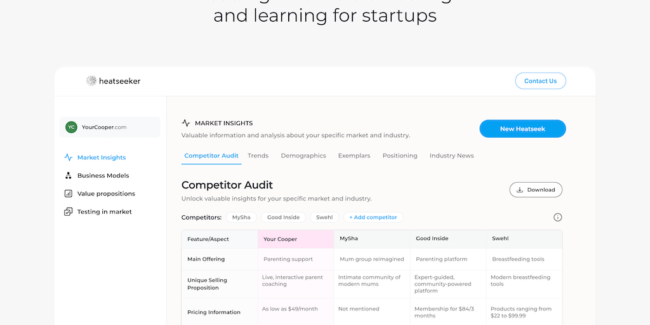Click the Add competitor chip
Viewport: 650px width, 325px height.
[373, 217]
